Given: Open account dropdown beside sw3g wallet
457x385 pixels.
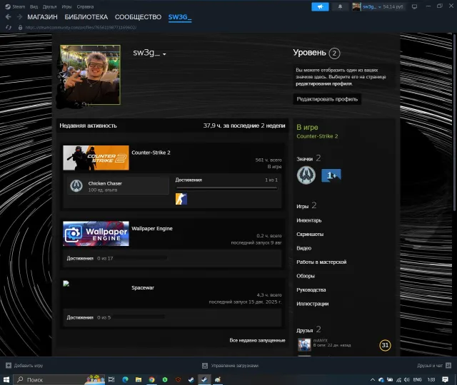Looking at the screenshot, I should coord(379,7).
